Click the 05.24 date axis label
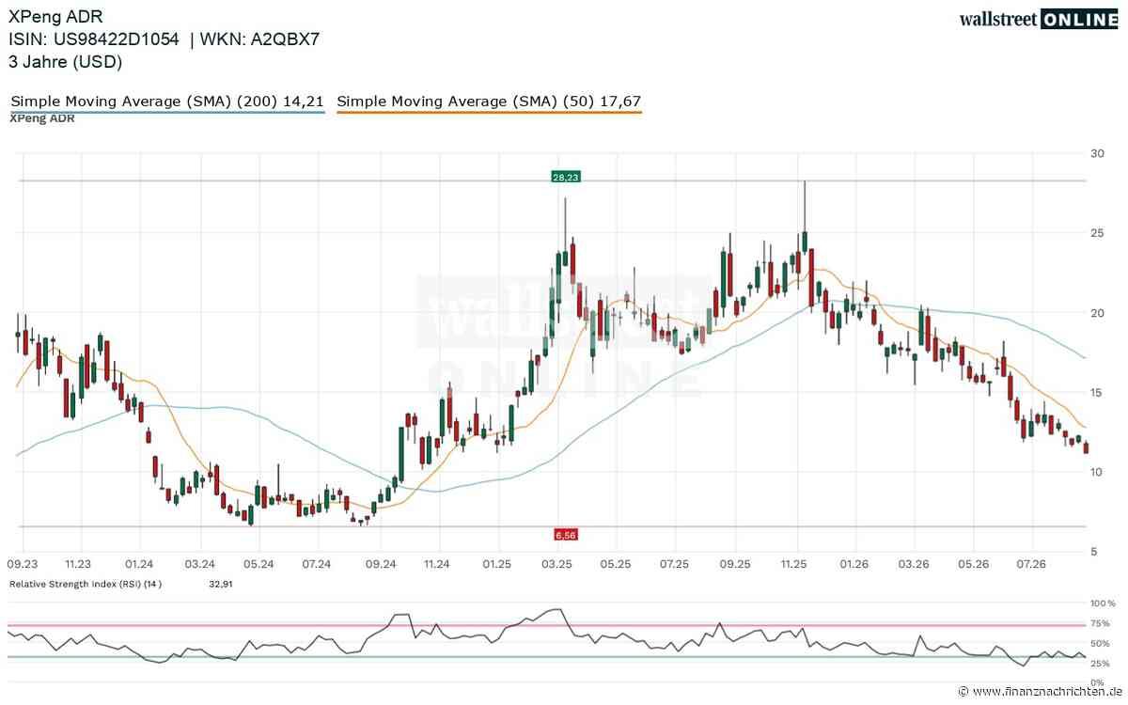This screenshot has height=705, width=1128. (x=258, y=564)
